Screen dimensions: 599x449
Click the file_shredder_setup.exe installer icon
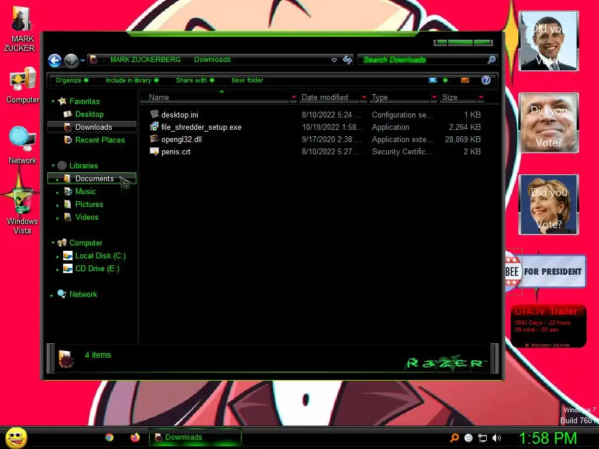pos(154,126)
